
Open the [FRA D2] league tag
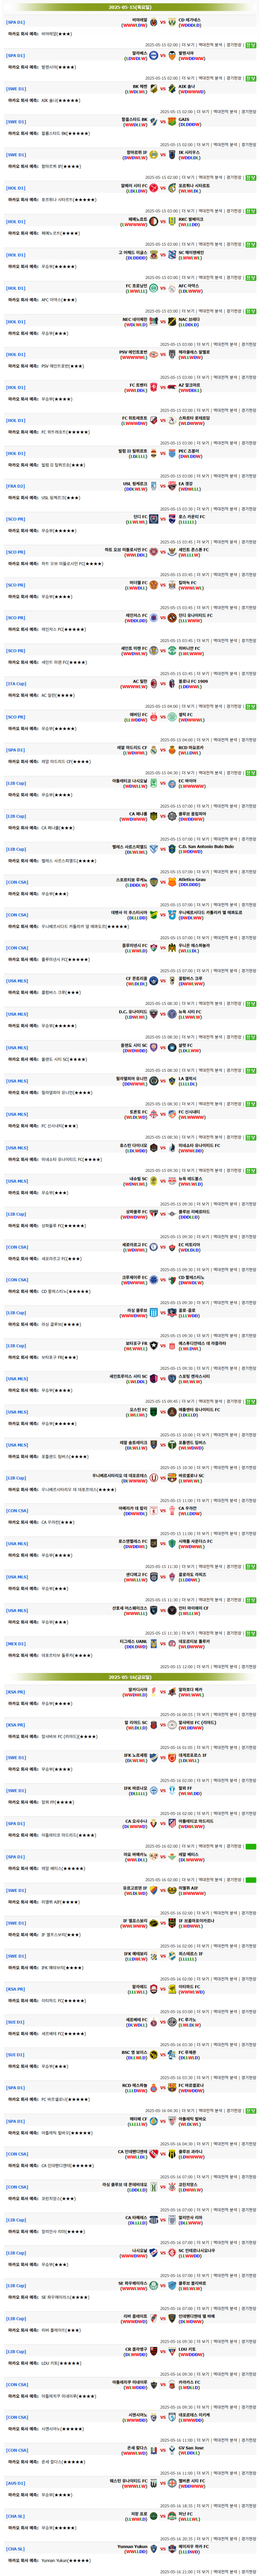point(16,486)
